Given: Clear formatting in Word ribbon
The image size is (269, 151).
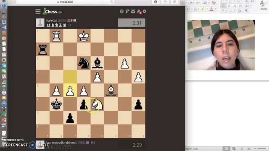Looking at the screenshot, I should point(214,3).
